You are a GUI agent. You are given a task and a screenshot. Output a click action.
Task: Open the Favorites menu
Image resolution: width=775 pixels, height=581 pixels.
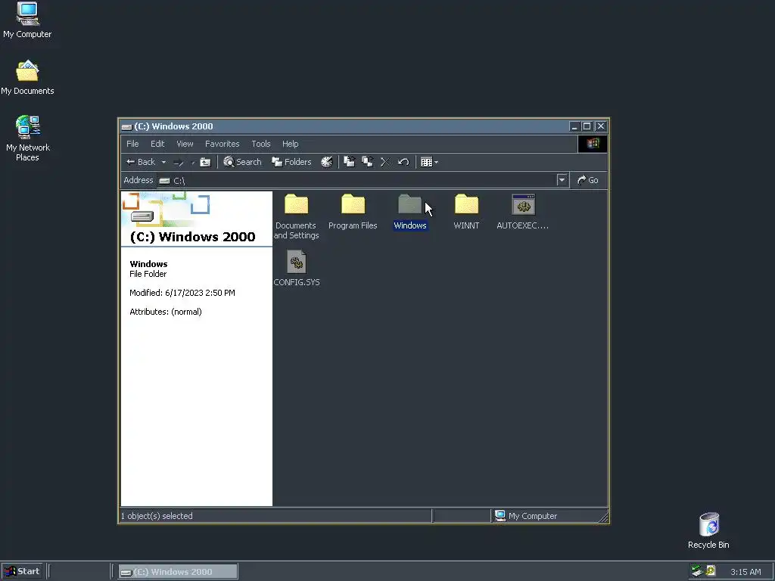[x=222, y=144]
